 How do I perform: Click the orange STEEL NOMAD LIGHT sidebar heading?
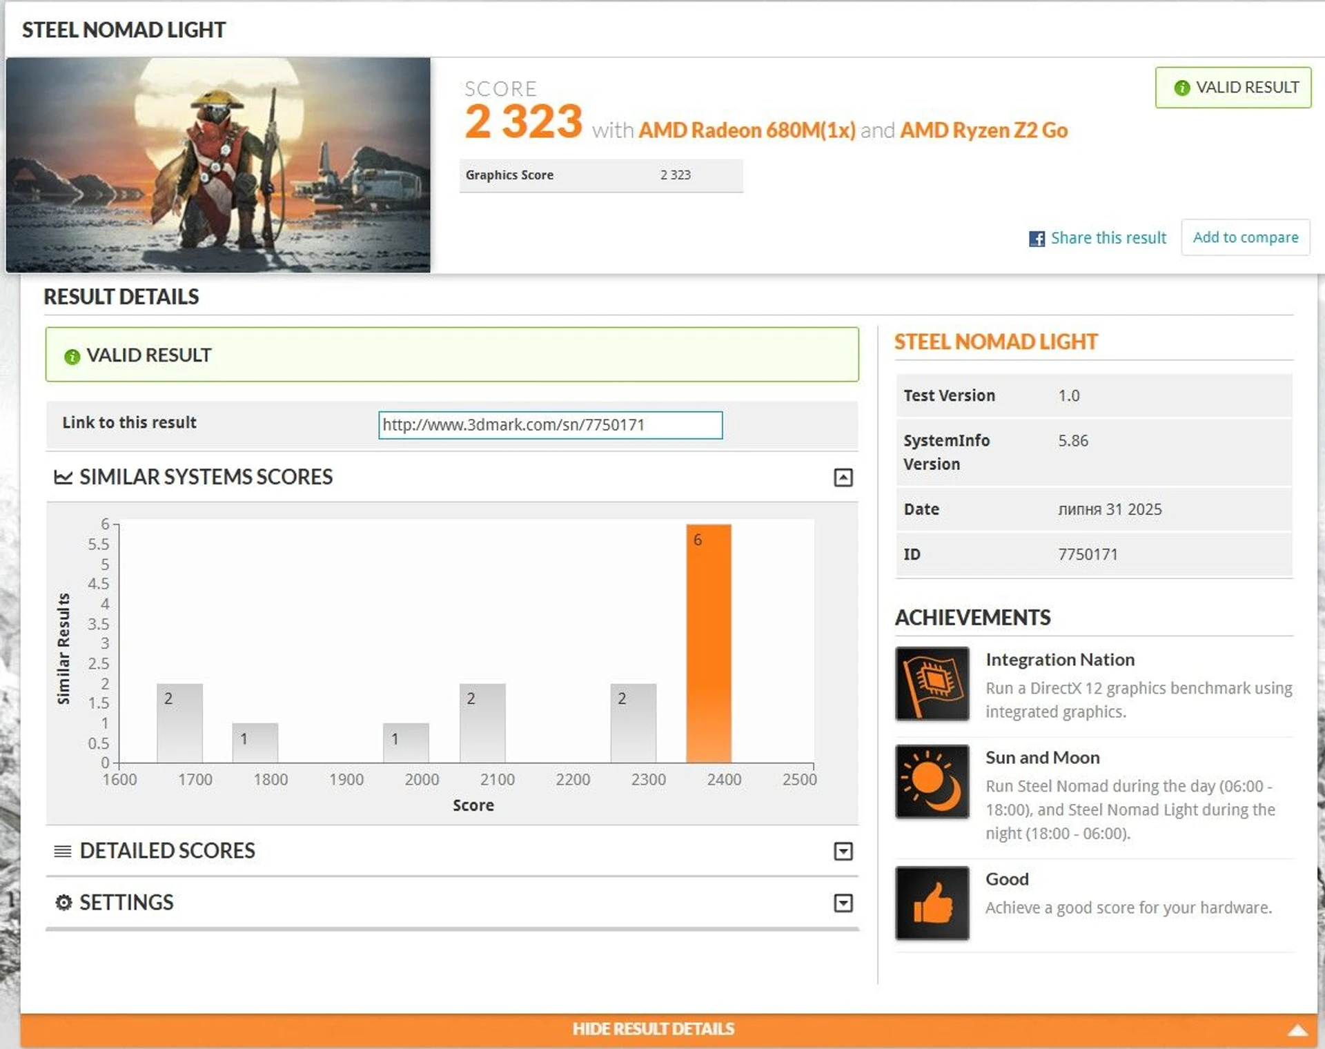coord(996,342)
